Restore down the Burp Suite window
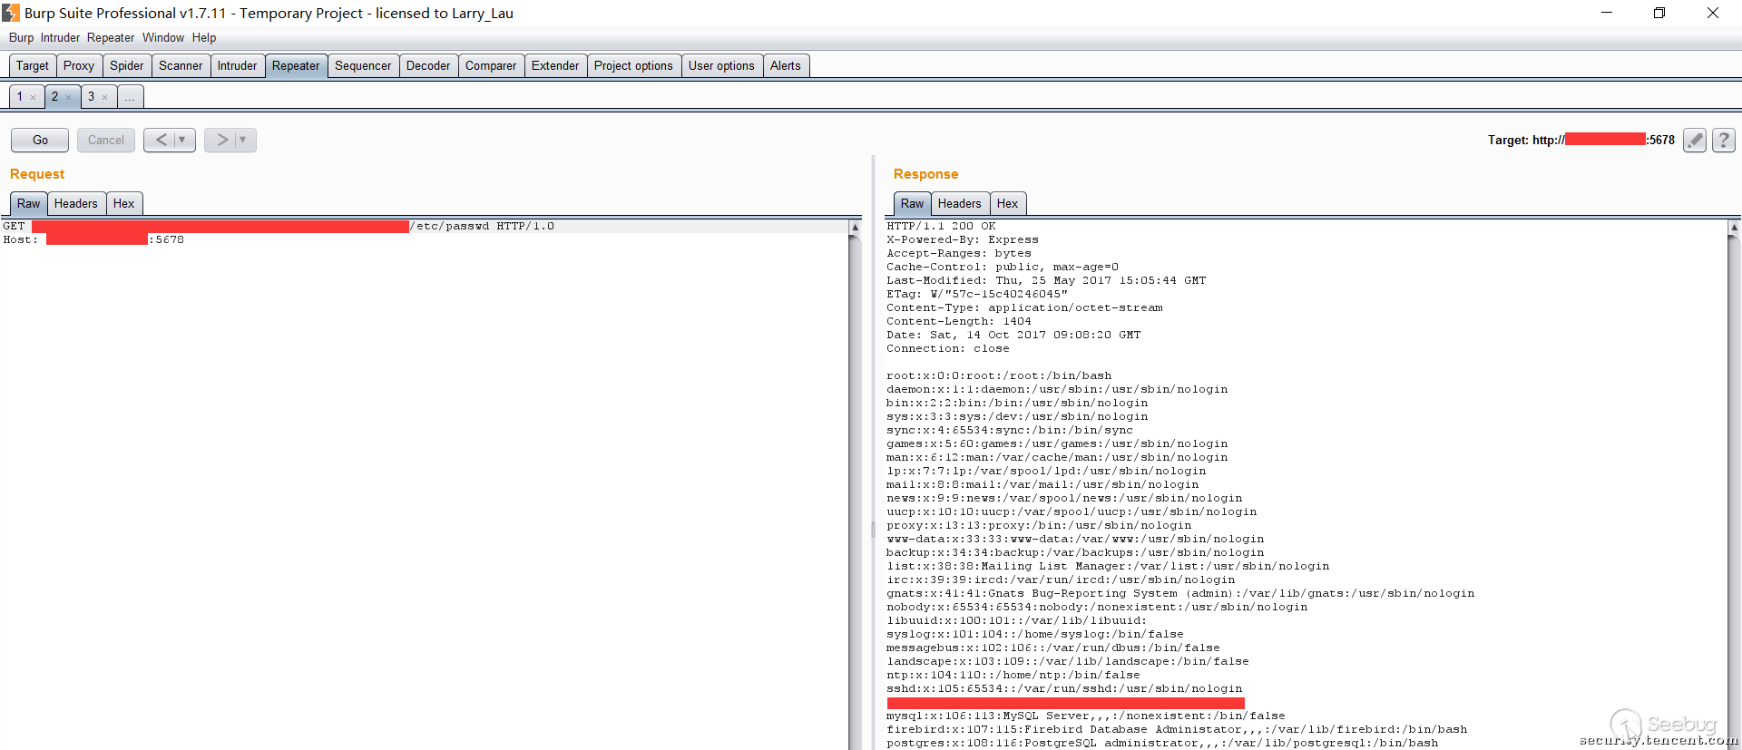Screen dimensions: 1742x750 click(x=1659, y=13)
